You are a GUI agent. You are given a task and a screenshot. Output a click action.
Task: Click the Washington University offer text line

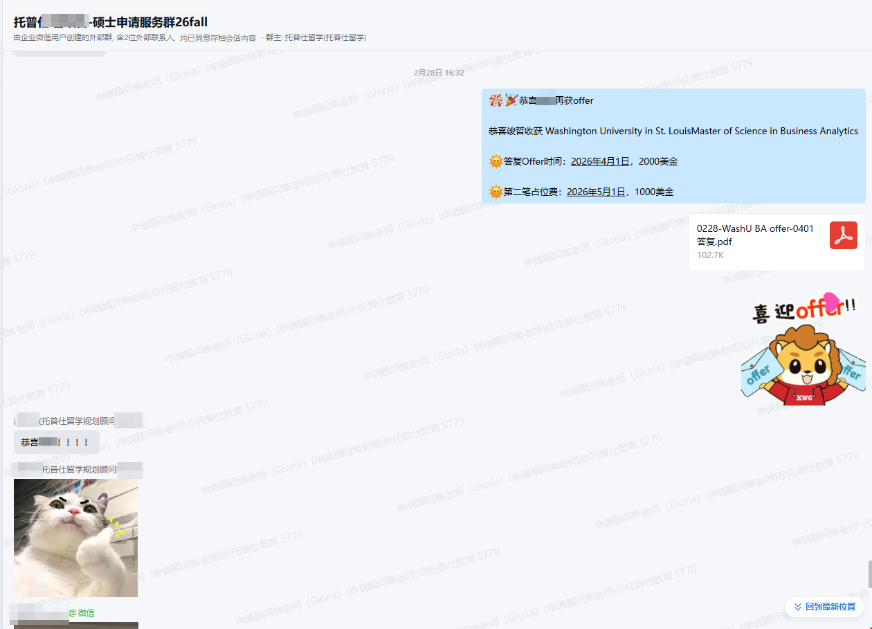[673, 131]
